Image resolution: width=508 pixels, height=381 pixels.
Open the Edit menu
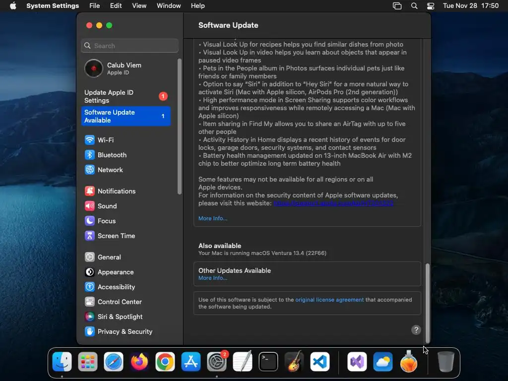point(116,6)
